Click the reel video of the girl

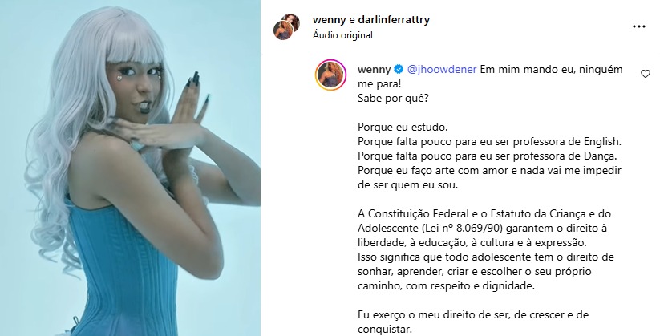tap(130, 168)
